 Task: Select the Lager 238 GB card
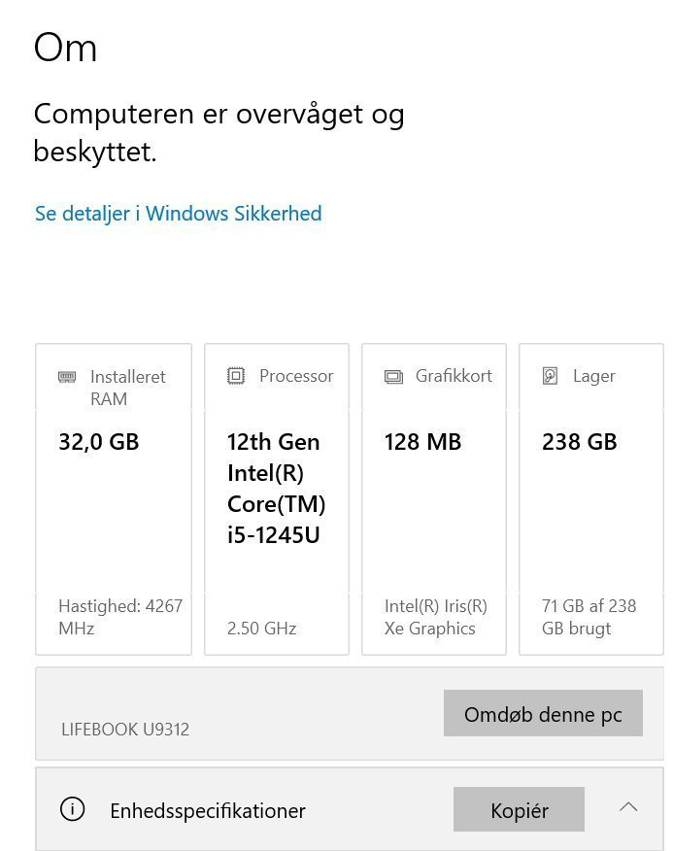pos(590,498)
